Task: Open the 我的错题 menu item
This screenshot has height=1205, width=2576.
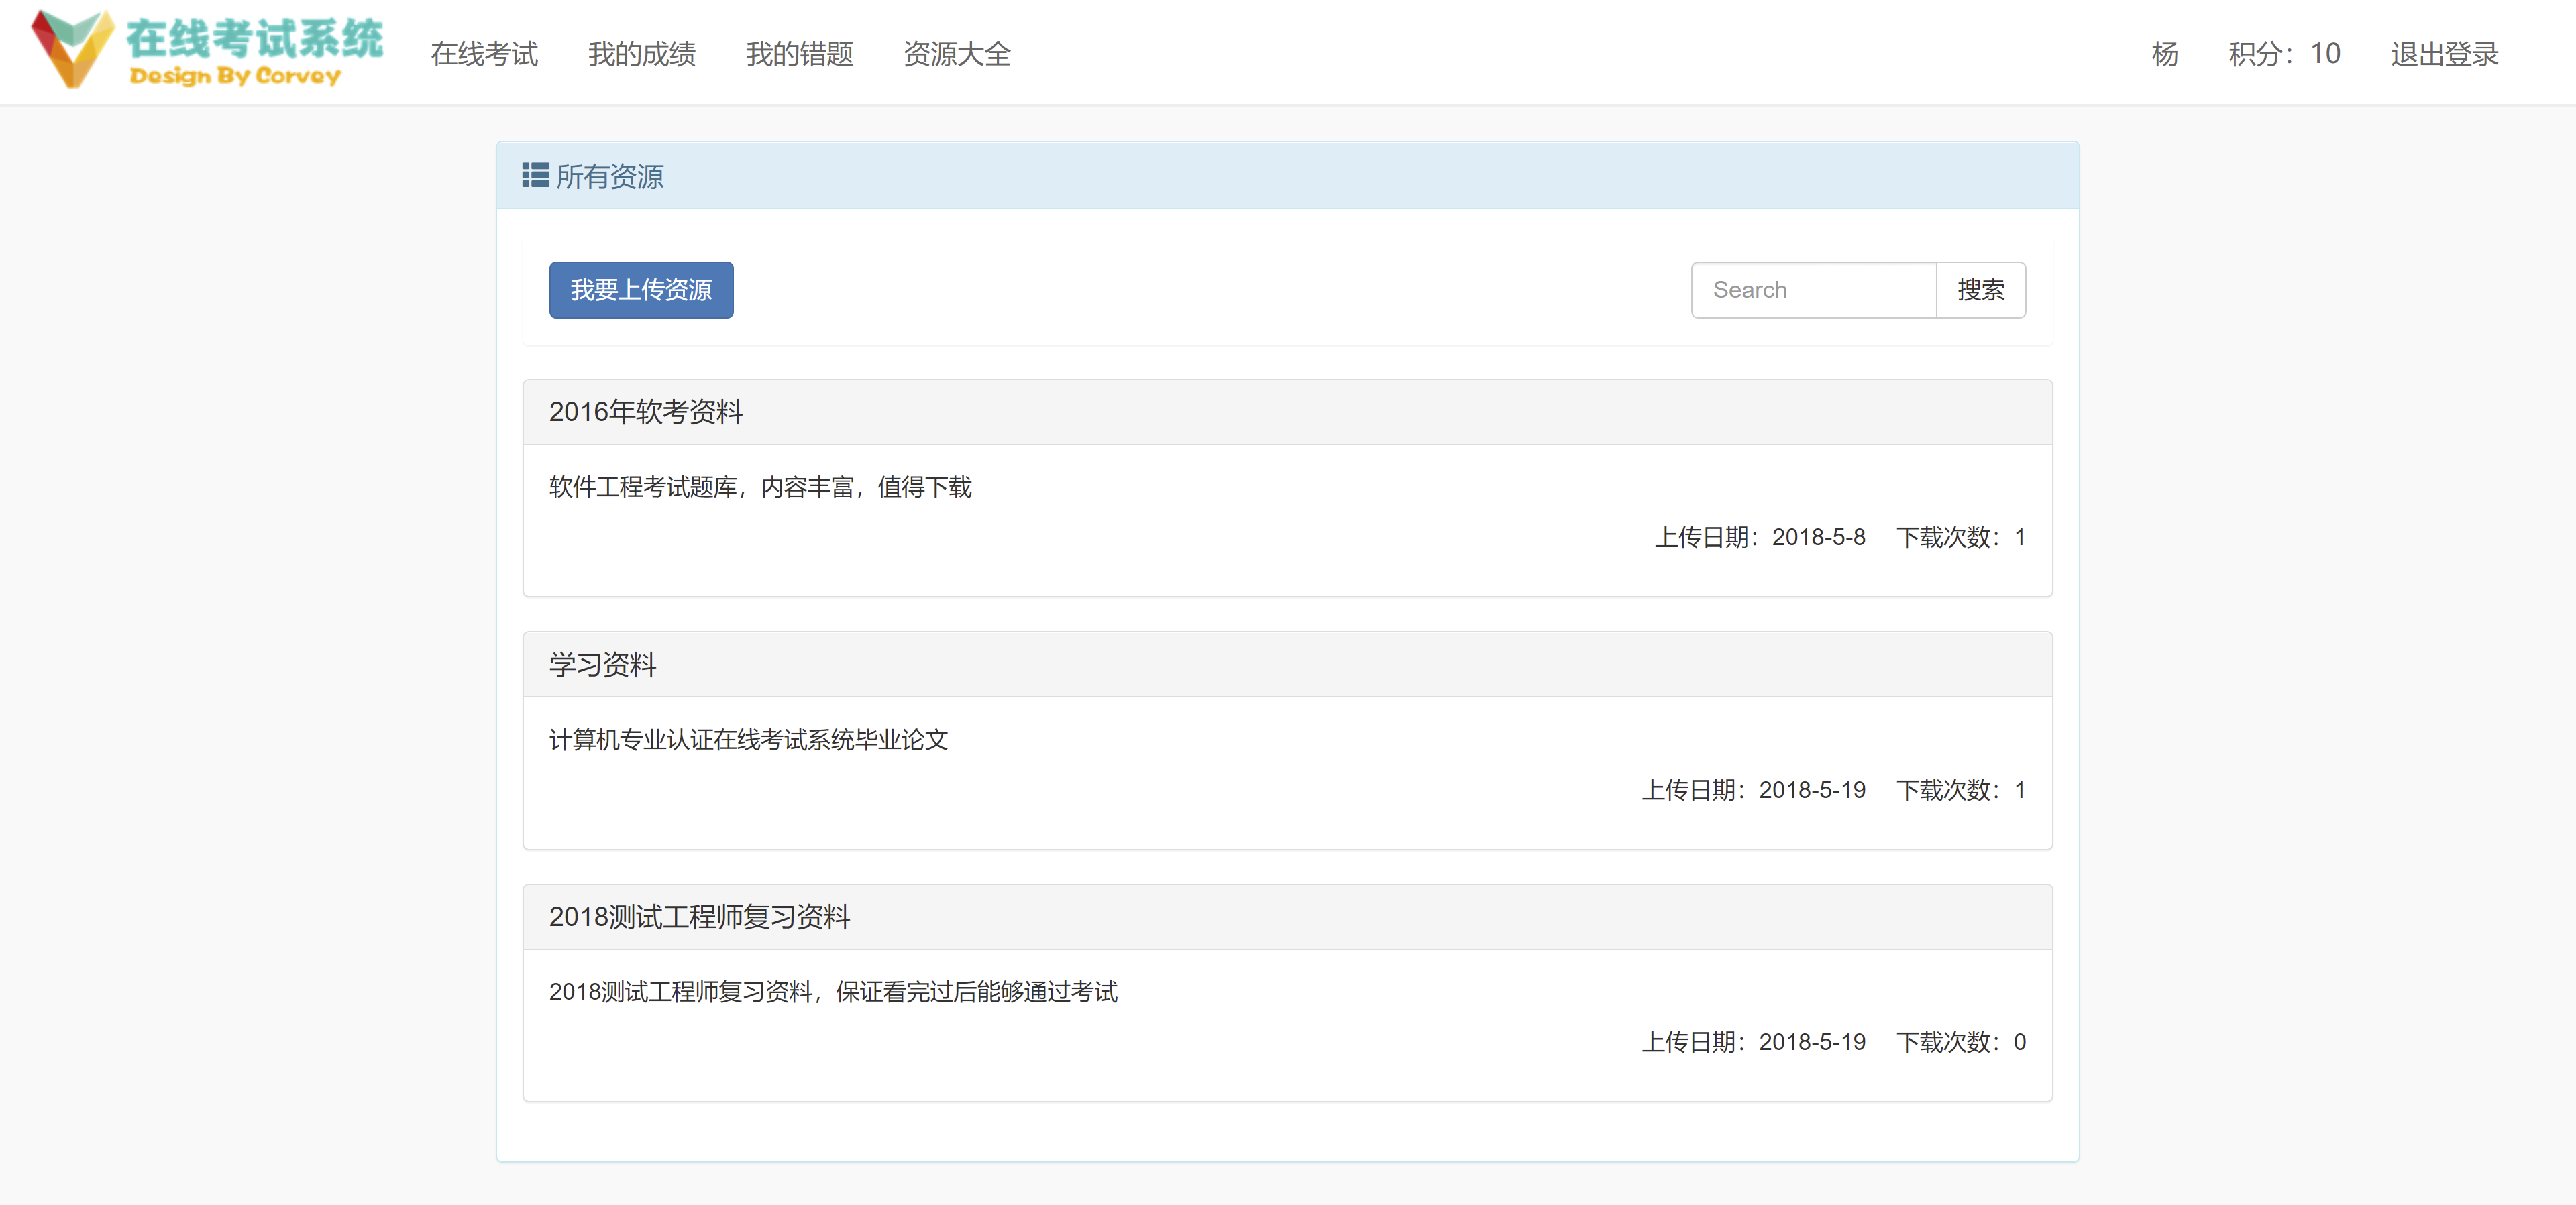Action: coord(800,55)
